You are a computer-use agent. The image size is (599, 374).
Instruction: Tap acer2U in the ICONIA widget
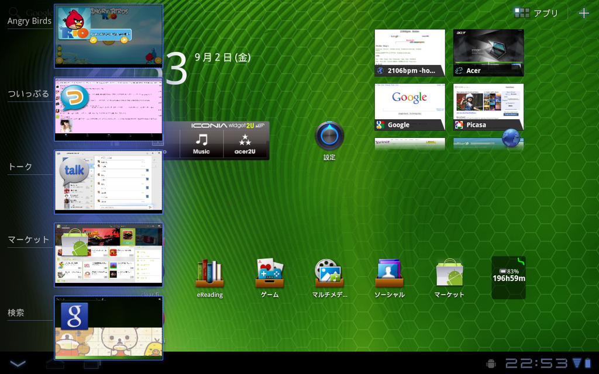[x=245, y=144]
